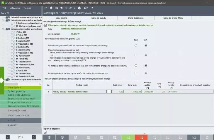Viewport: 214px width, 140px height.
Task: Open Ściany, stropy, stropodachy step
Action: click(x=21, y=99)
